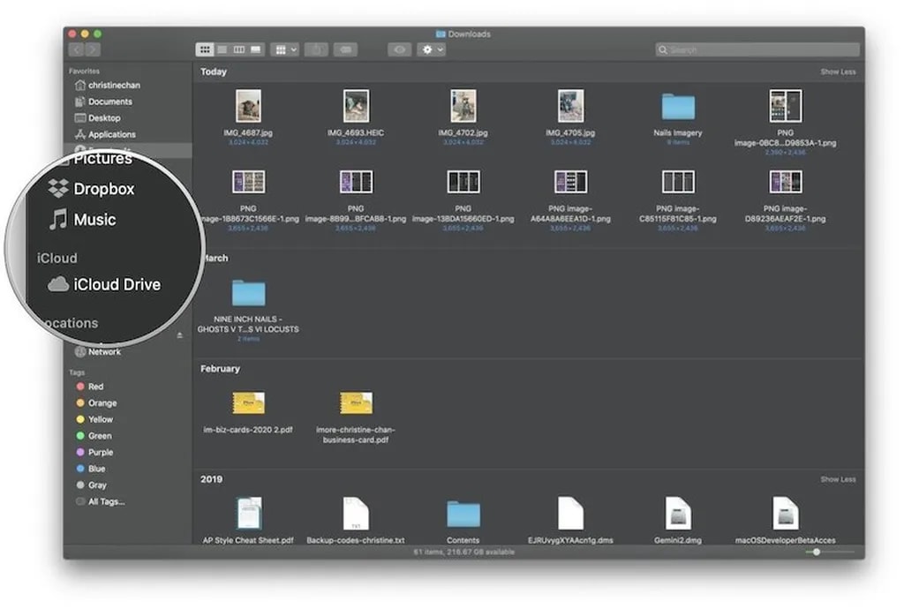The image size is (904, 609).
Task: Open the group-by dropdown in toolbar
Action: [286, 50]
